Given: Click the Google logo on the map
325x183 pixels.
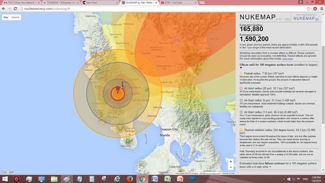Looking at the screenshot, I should (7, 172).
